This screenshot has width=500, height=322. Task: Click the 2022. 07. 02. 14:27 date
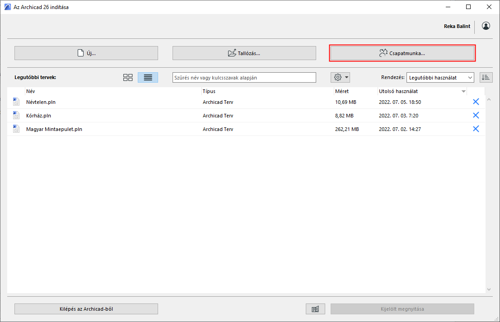coord(400,129)
